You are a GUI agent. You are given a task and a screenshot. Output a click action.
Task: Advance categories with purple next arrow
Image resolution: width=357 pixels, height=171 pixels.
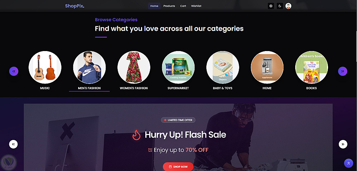343,71
